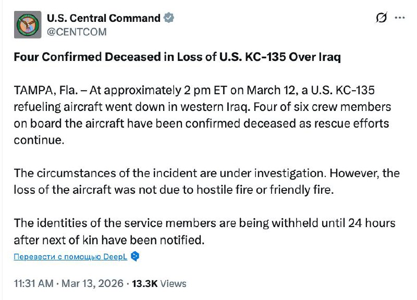Click the 'Перевести с помощью DeepL' translate link
The image size is (417, 300).
pyautogui.click(x=71, y=257)
